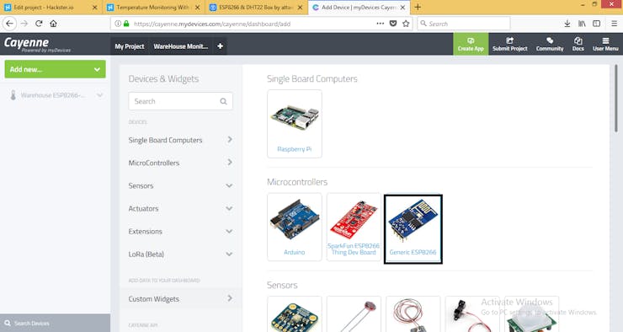Open Submit Project in the top bar
The height and width of the screenshot is (332, 623).
click(x=509, y=44)
